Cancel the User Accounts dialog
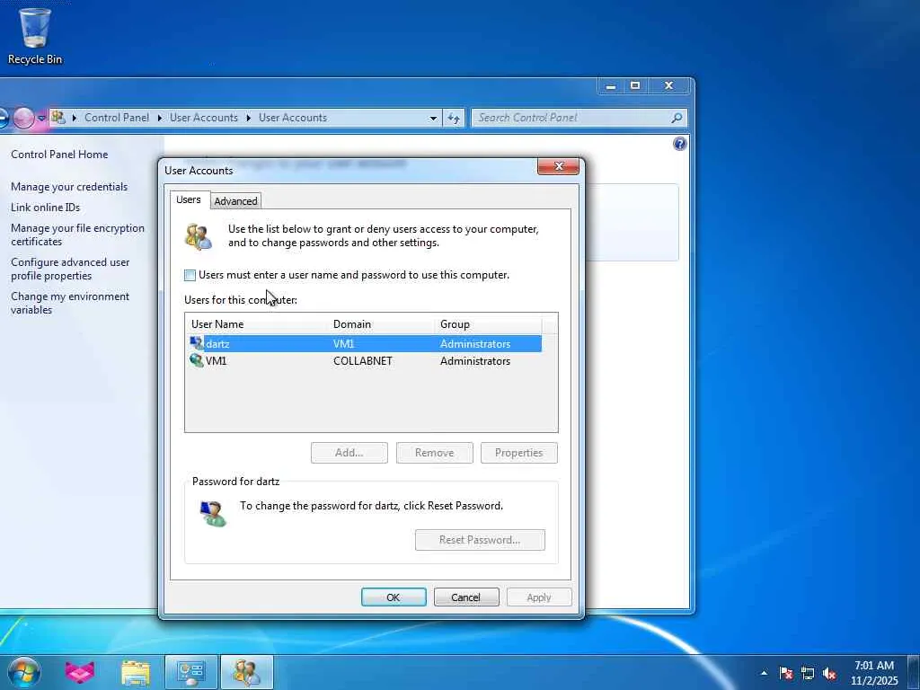Screen dimensions: 920x690 point(466,597)
